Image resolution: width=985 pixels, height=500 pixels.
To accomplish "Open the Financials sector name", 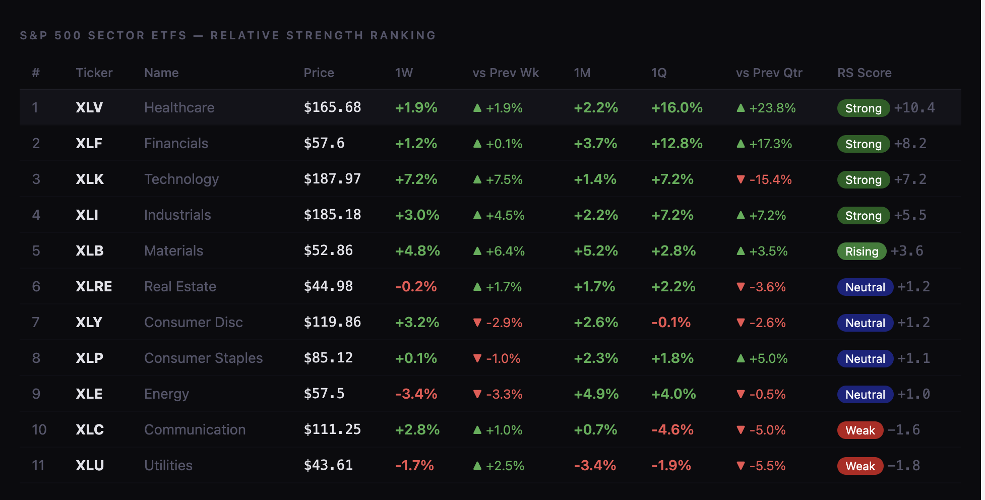I will click(x=176, y=143).
